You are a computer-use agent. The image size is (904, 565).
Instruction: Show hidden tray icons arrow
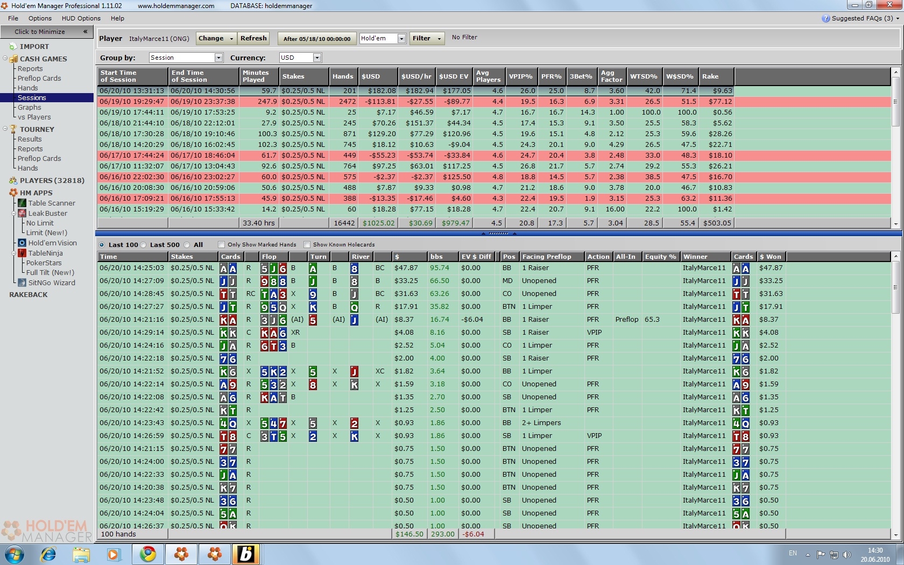(808, 555)
